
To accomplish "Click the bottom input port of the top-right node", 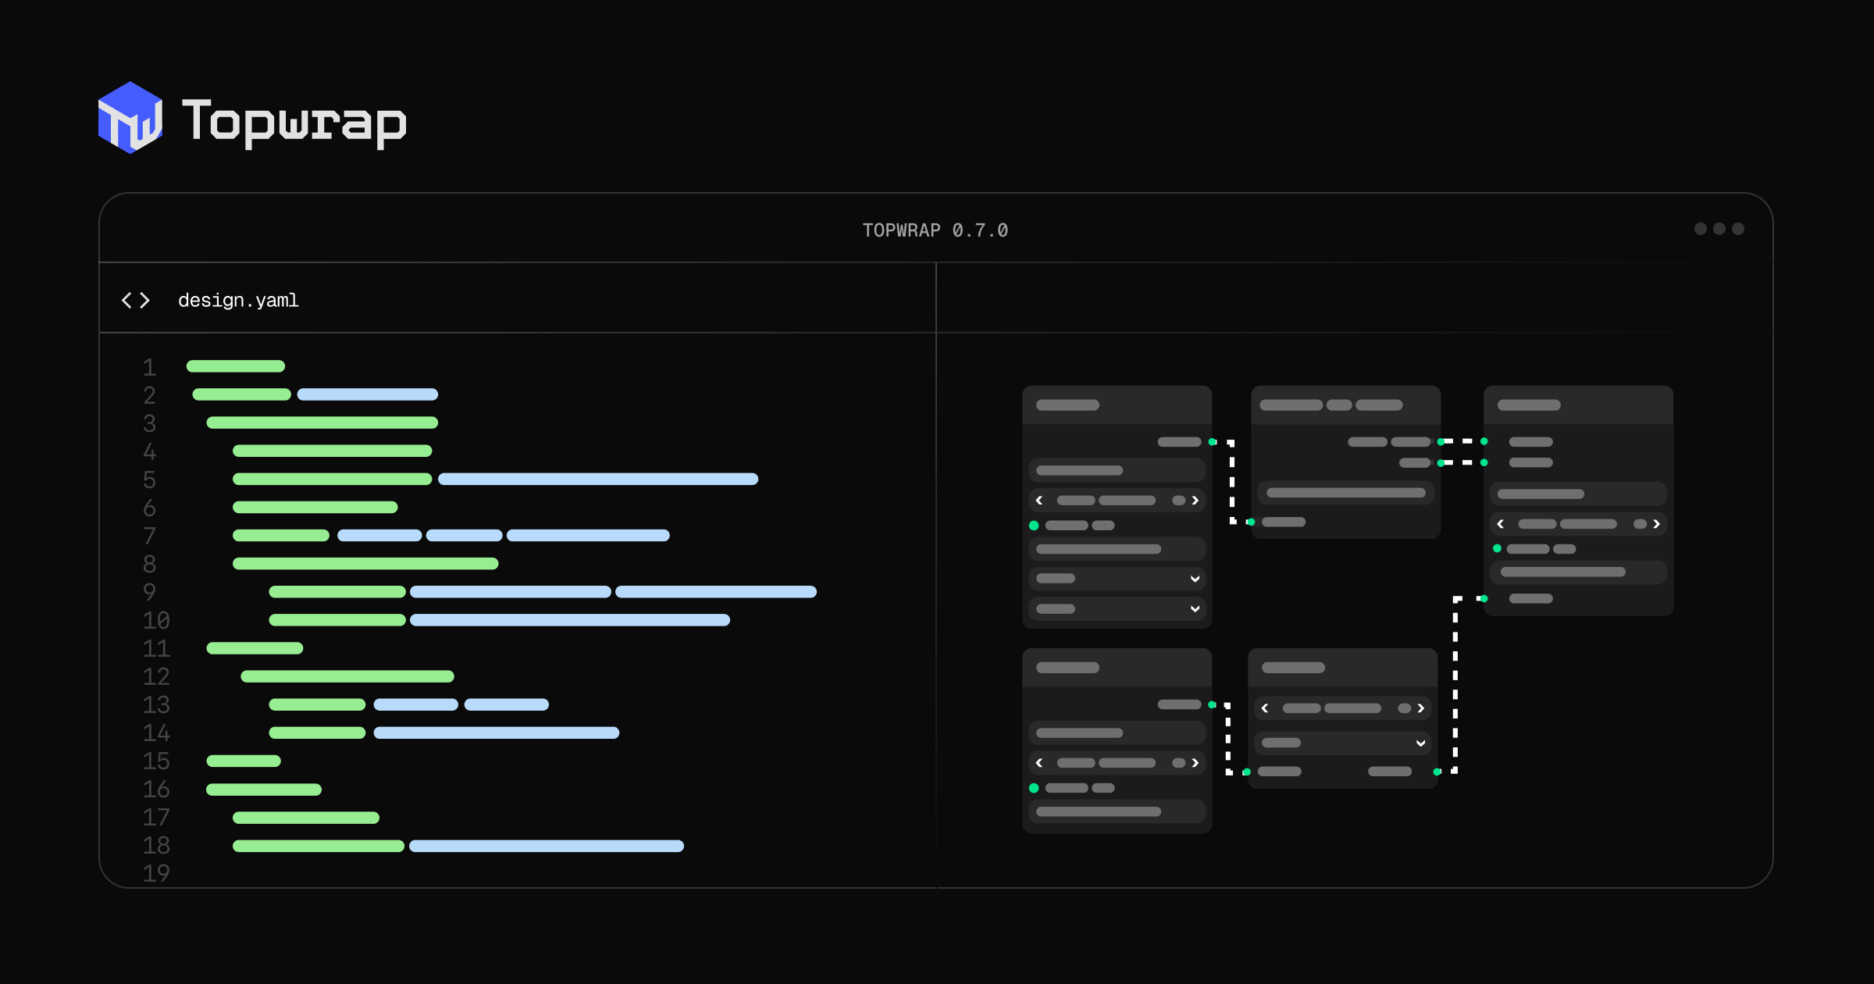I will pyautogui.click(x=1484, y=599).
